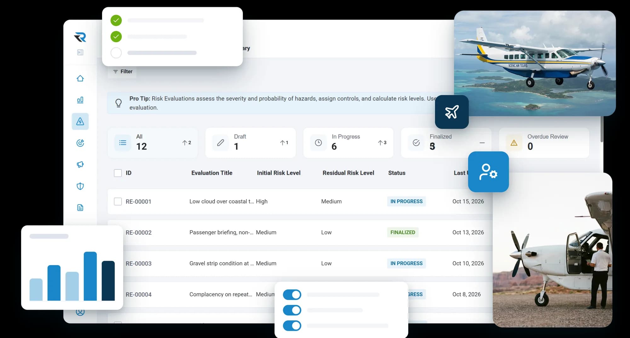This screenshot has width=630, height=338.
Task: Open the megaphone announcements sidebar icon
Action: (80, 164)
